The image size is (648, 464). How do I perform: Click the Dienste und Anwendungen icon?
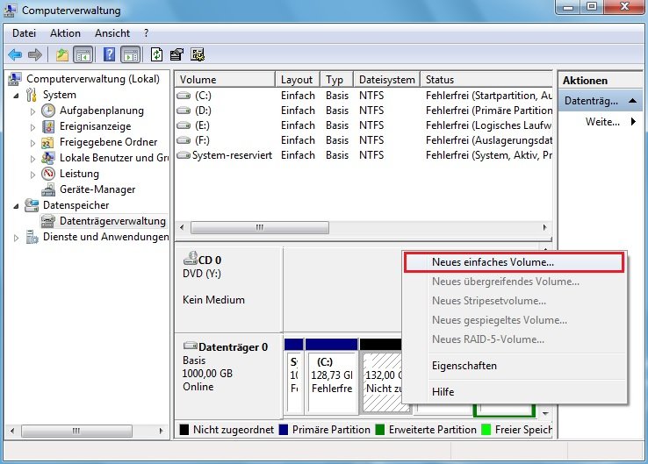coord(32,237)
